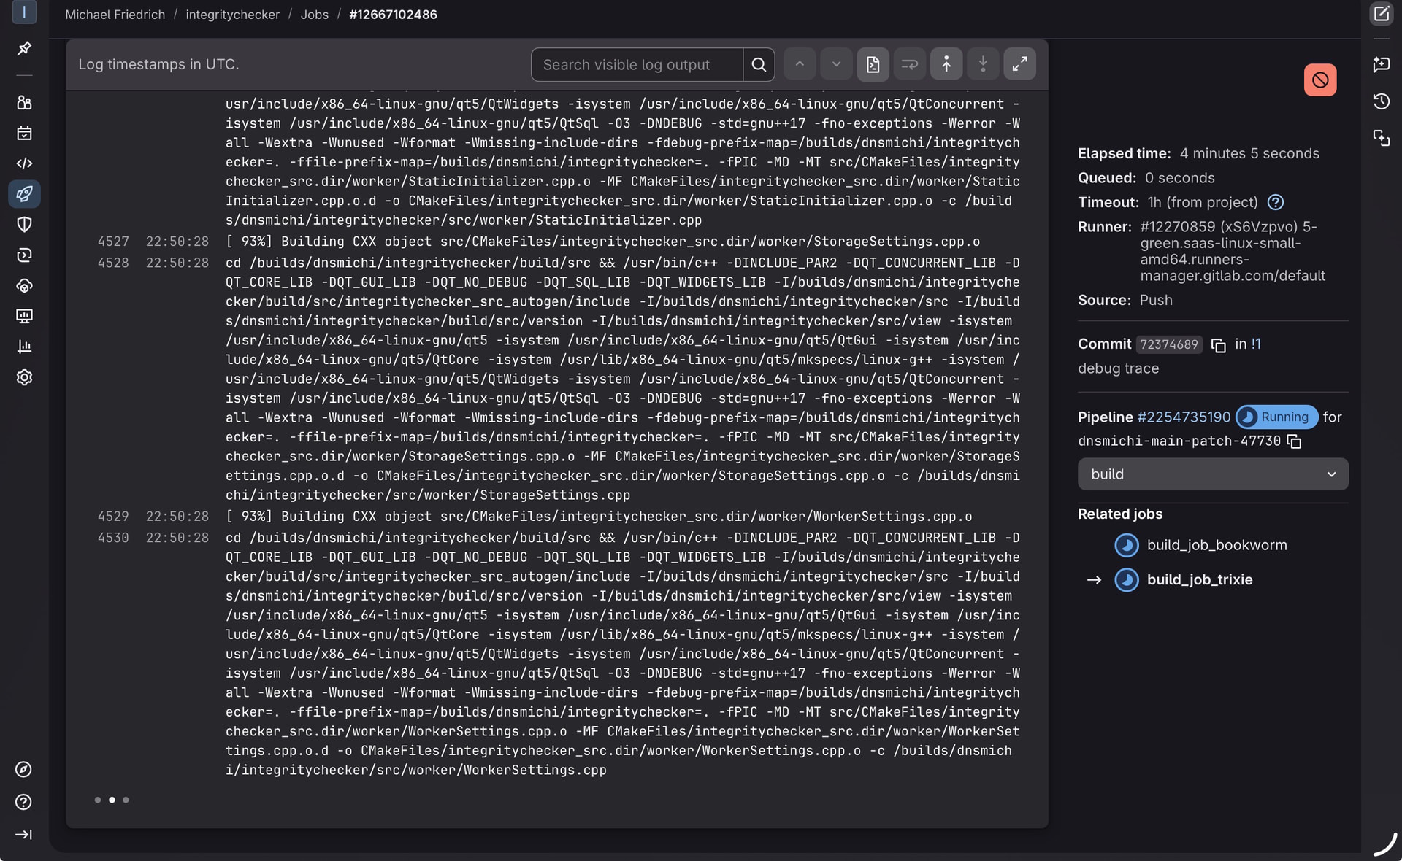The image size is (1402, 861).
Task: Open the Monitor section in sidebar
Action: 24,316
